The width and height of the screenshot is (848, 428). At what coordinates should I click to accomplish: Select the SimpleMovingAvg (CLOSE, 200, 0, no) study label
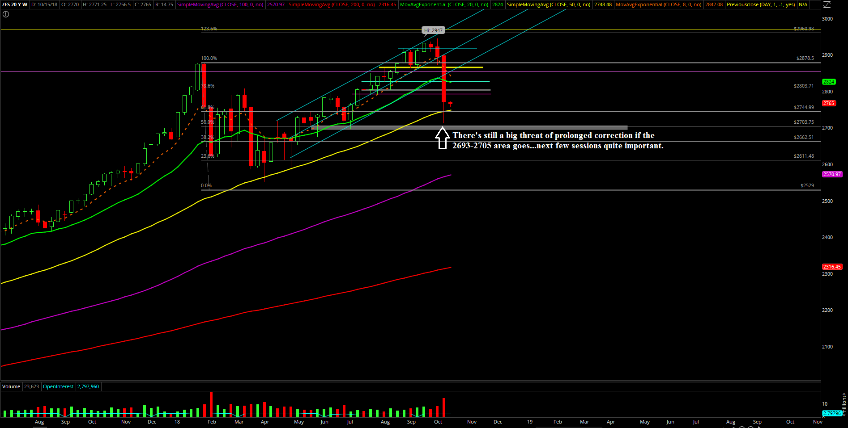point(332,4)
